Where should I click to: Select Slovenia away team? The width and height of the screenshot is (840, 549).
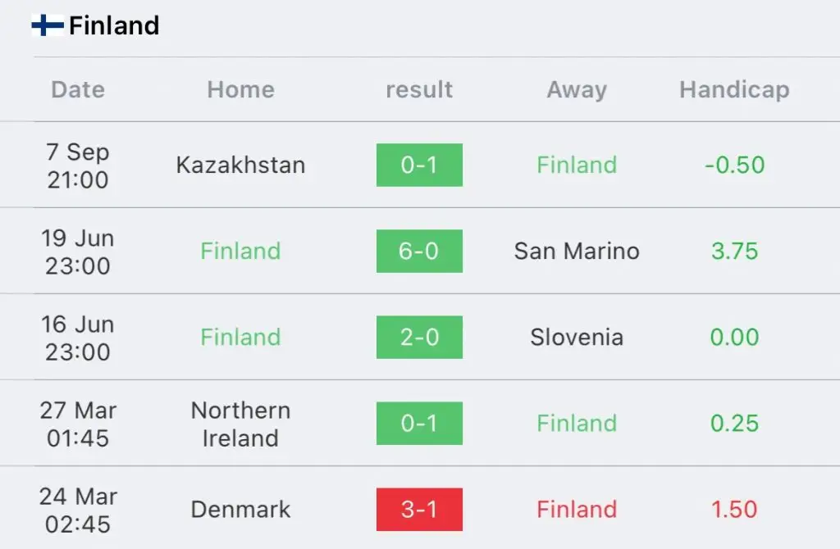577,337
